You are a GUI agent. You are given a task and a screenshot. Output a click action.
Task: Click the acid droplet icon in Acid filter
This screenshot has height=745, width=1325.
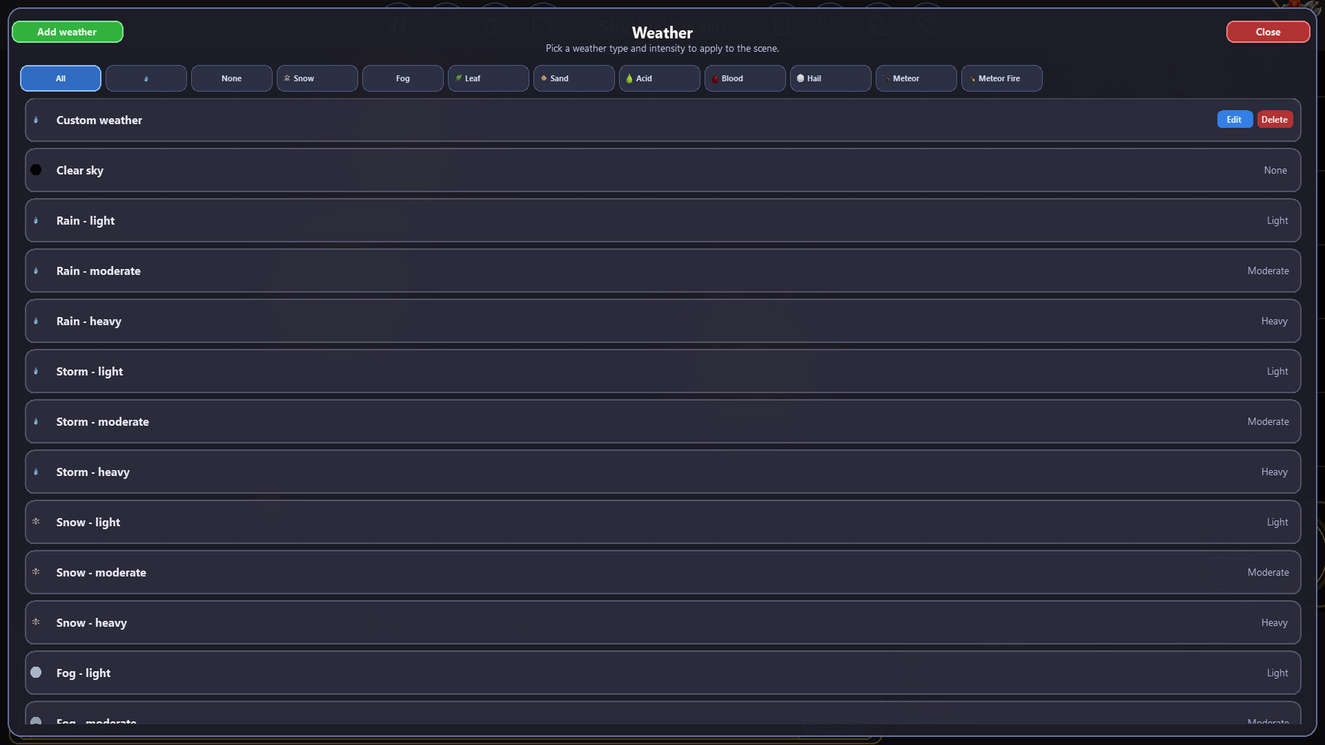[630, 78]
